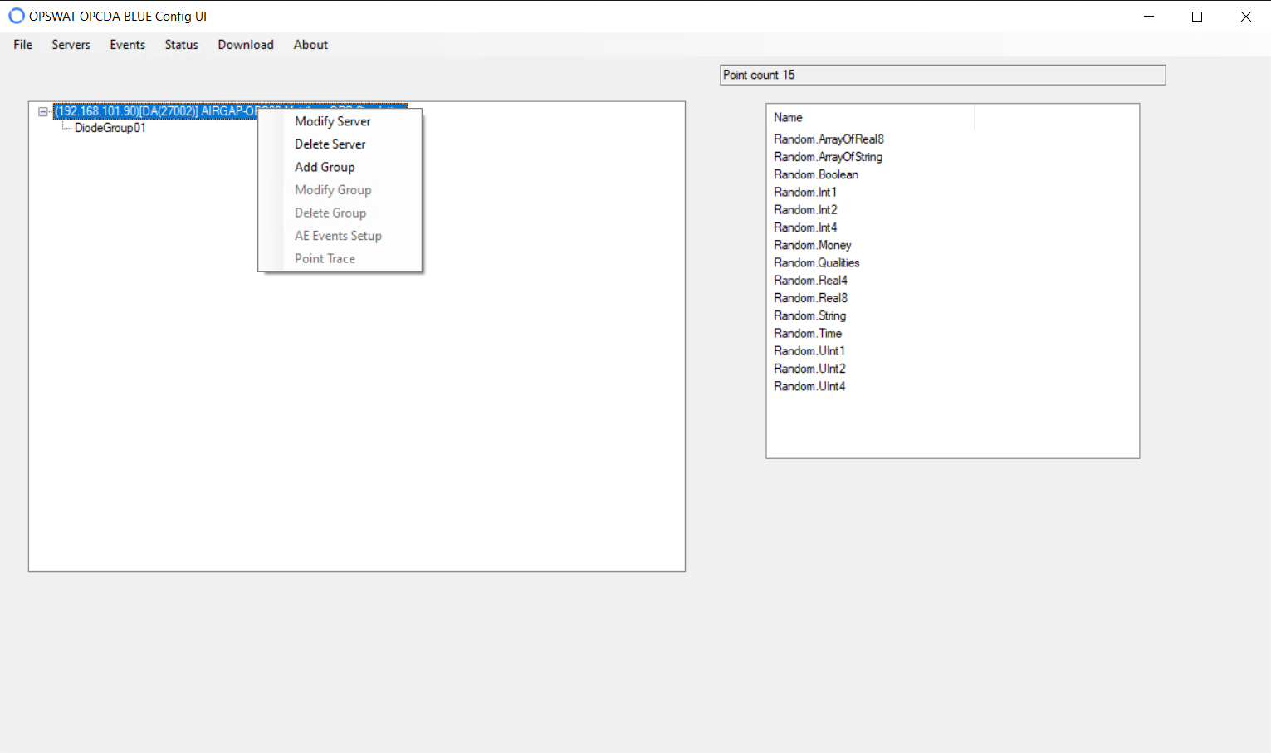Click the OPSWAT logo icon in title bar
The image size is (1271, 753).
[x=17, y=16]
